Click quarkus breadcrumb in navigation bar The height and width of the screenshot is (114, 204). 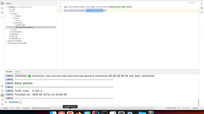click(5, 108)
